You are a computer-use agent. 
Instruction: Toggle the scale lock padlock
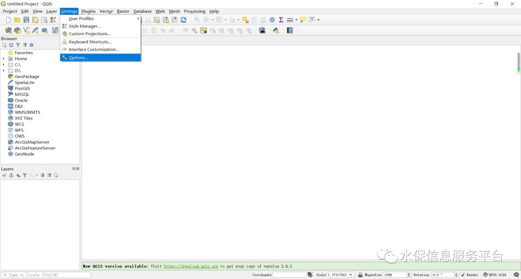click(360, 275)
